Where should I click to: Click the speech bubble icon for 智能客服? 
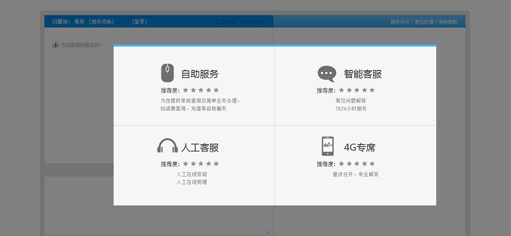(327, 74)
